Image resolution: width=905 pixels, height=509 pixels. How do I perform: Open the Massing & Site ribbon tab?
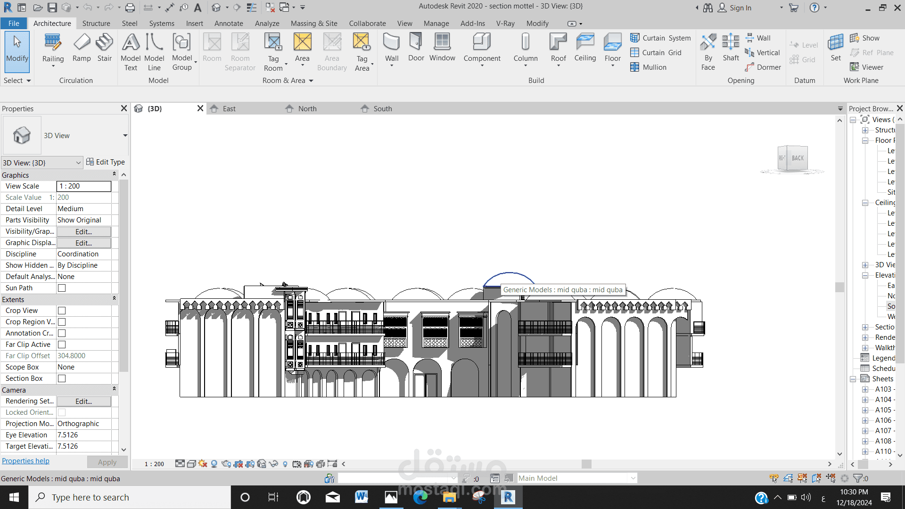click(314, 24)
